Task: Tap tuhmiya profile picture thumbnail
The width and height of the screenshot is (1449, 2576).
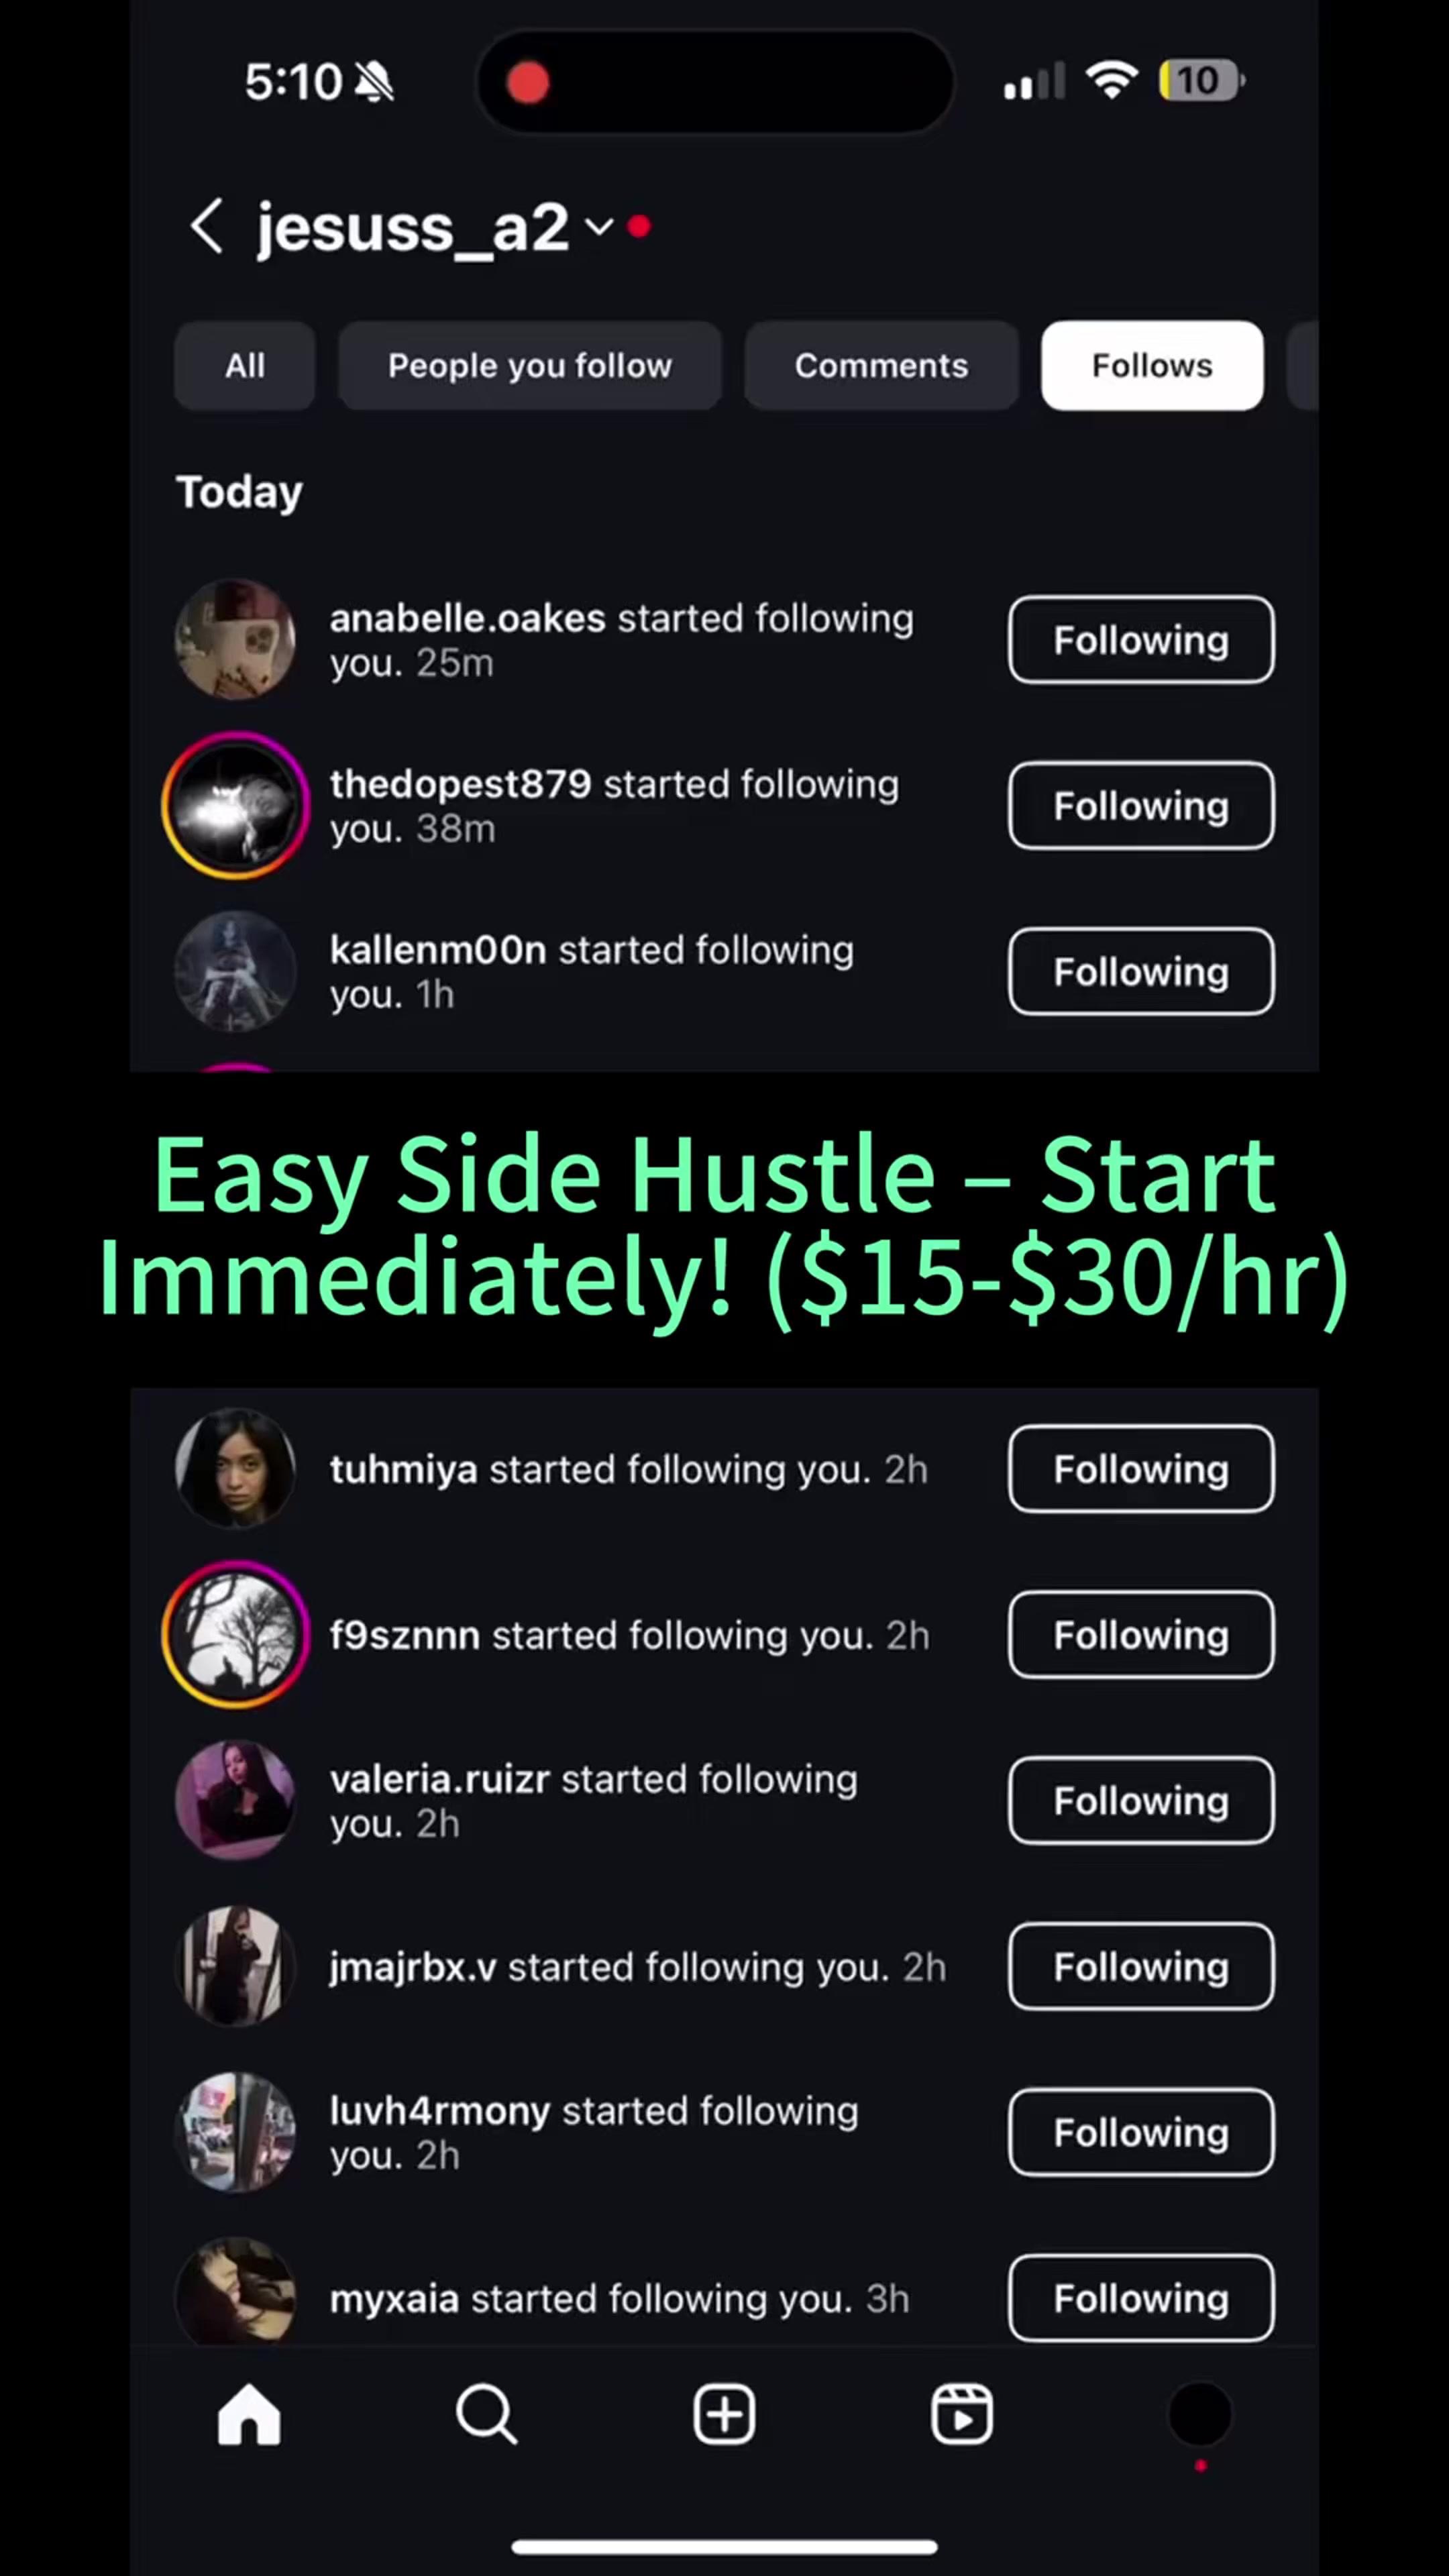Action: (236, 1469)
